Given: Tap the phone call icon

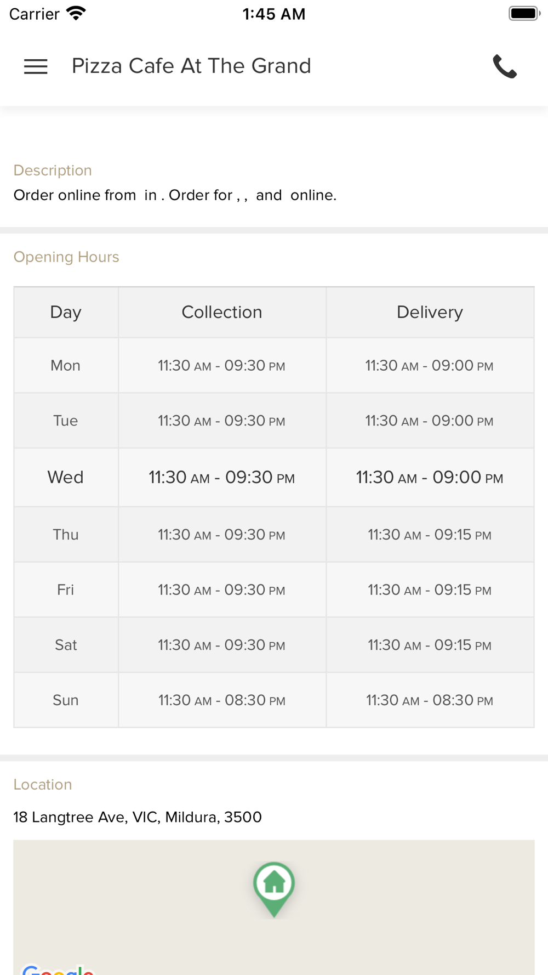Looking at the screenshot, I should 505,66.
